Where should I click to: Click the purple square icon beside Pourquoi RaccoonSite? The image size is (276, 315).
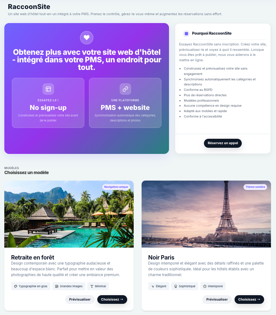(x=186, y=34)
